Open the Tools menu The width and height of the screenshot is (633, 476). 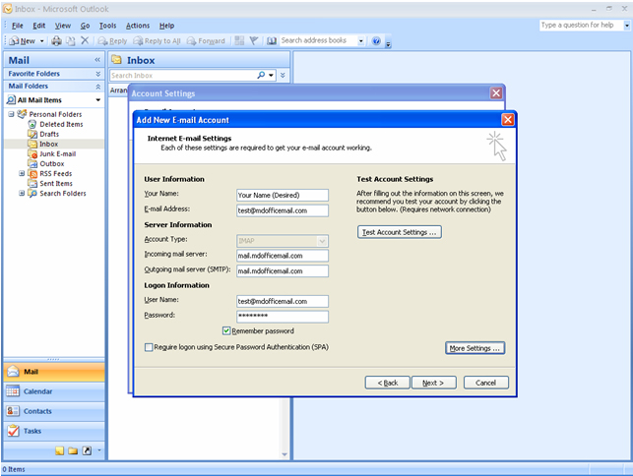tap(107, 25)
